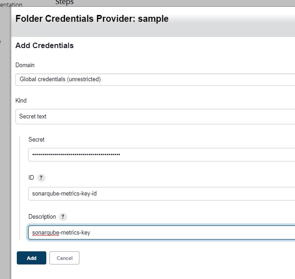Open the ID field help icon
Viewport: 295px width, 279px height.
coord(41,178)
